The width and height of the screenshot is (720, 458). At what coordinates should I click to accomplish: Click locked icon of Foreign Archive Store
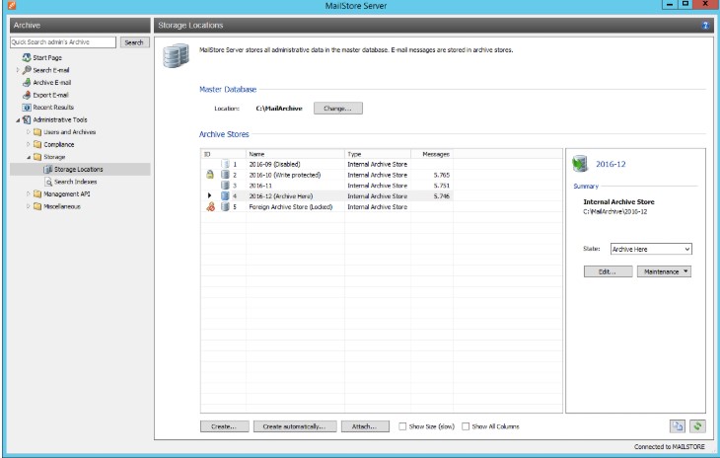210,206
